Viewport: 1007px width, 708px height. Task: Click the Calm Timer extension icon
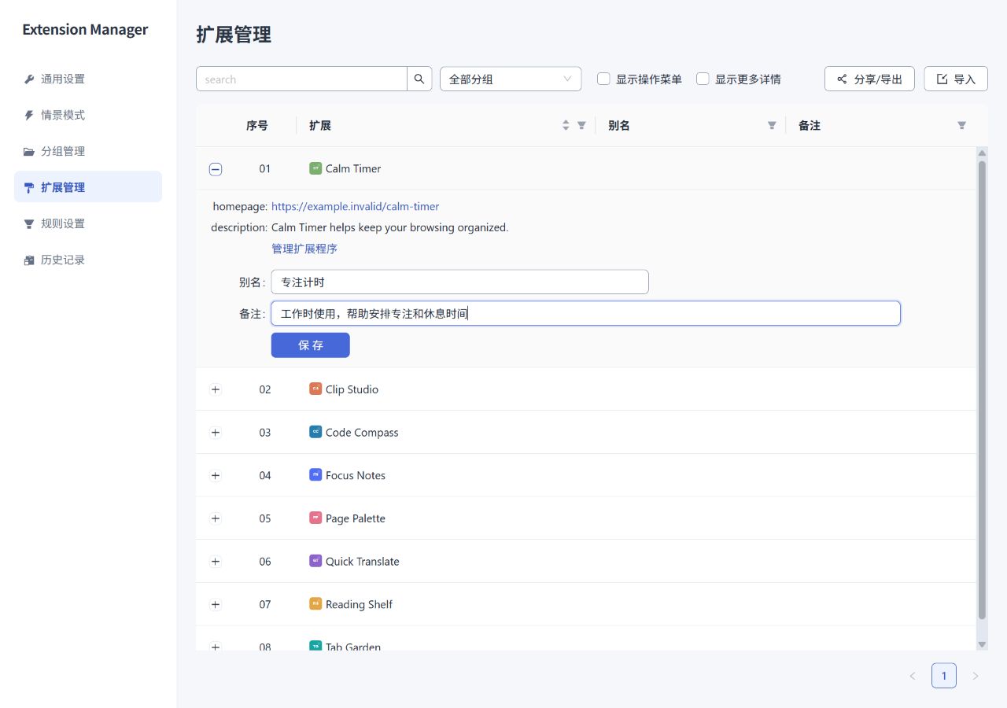[315, 168]
